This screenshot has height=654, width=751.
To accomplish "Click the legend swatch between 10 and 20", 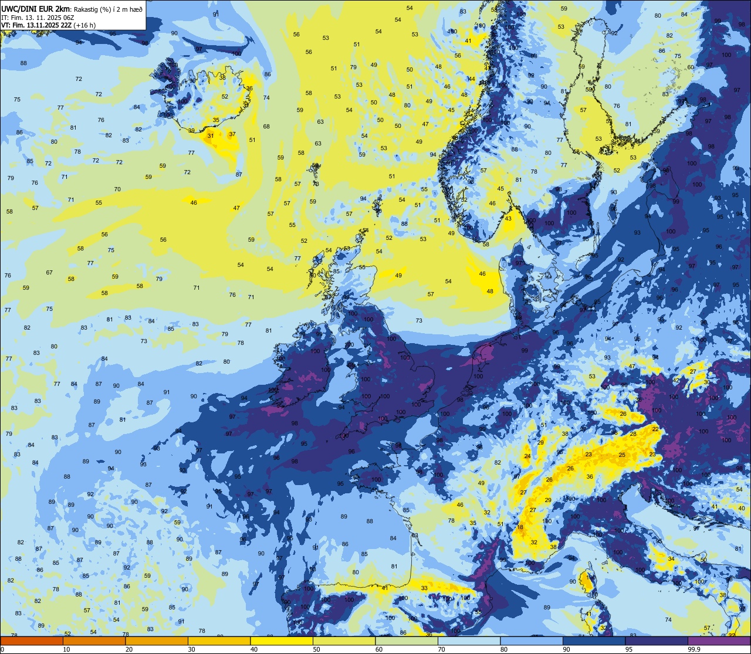I will click(x=94, y=641).
